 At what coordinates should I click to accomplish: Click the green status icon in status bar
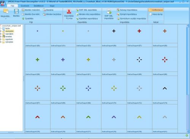pos(187,135)
